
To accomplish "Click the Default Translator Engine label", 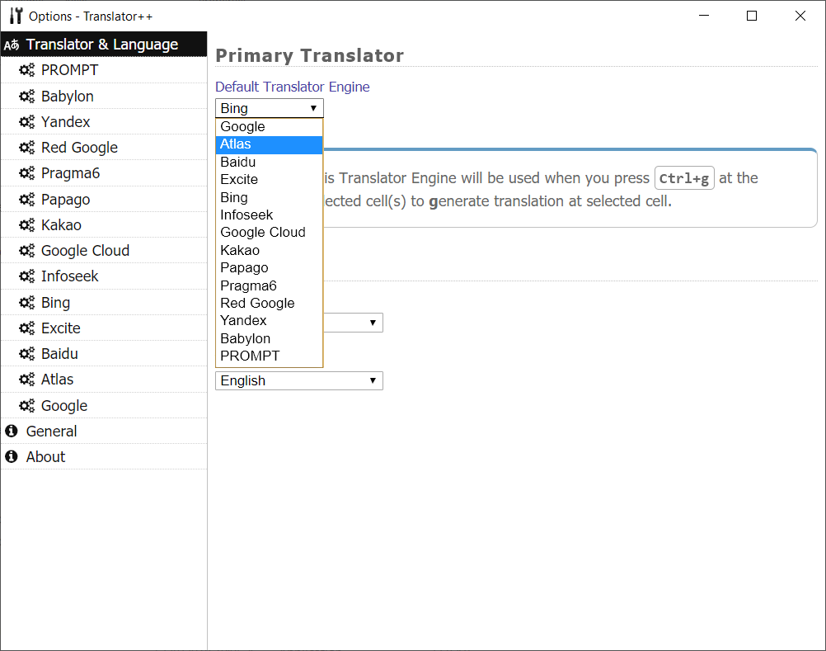I will [x=293, y=87].
